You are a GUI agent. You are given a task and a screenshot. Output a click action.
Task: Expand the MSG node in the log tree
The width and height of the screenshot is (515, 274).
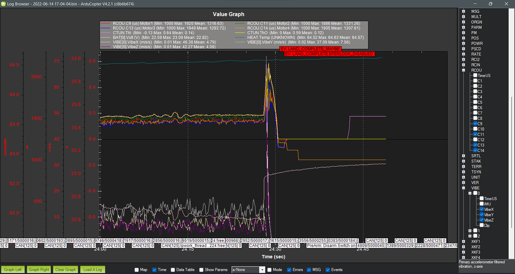pyautogui.click(x=463, y=11)
